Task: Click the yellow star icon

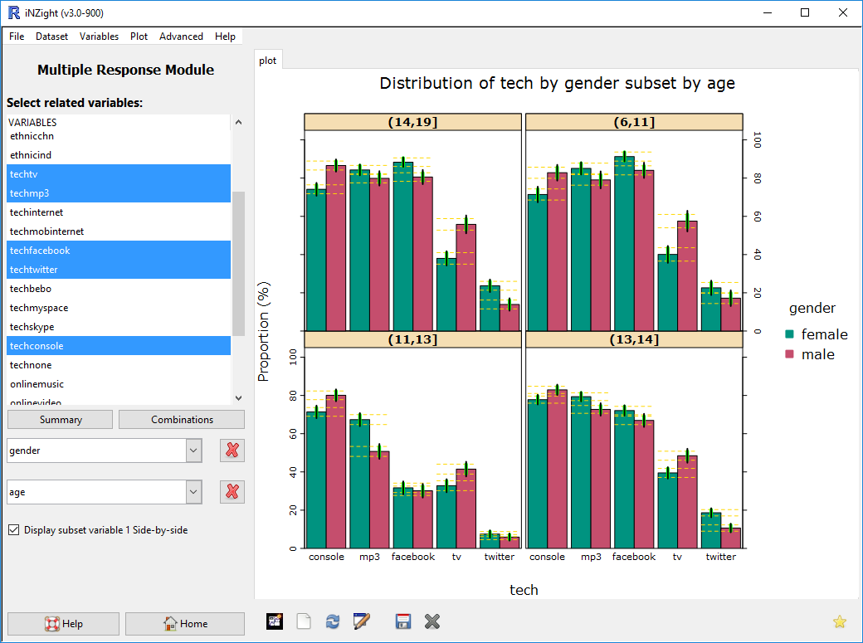Action: click(840, 621)
